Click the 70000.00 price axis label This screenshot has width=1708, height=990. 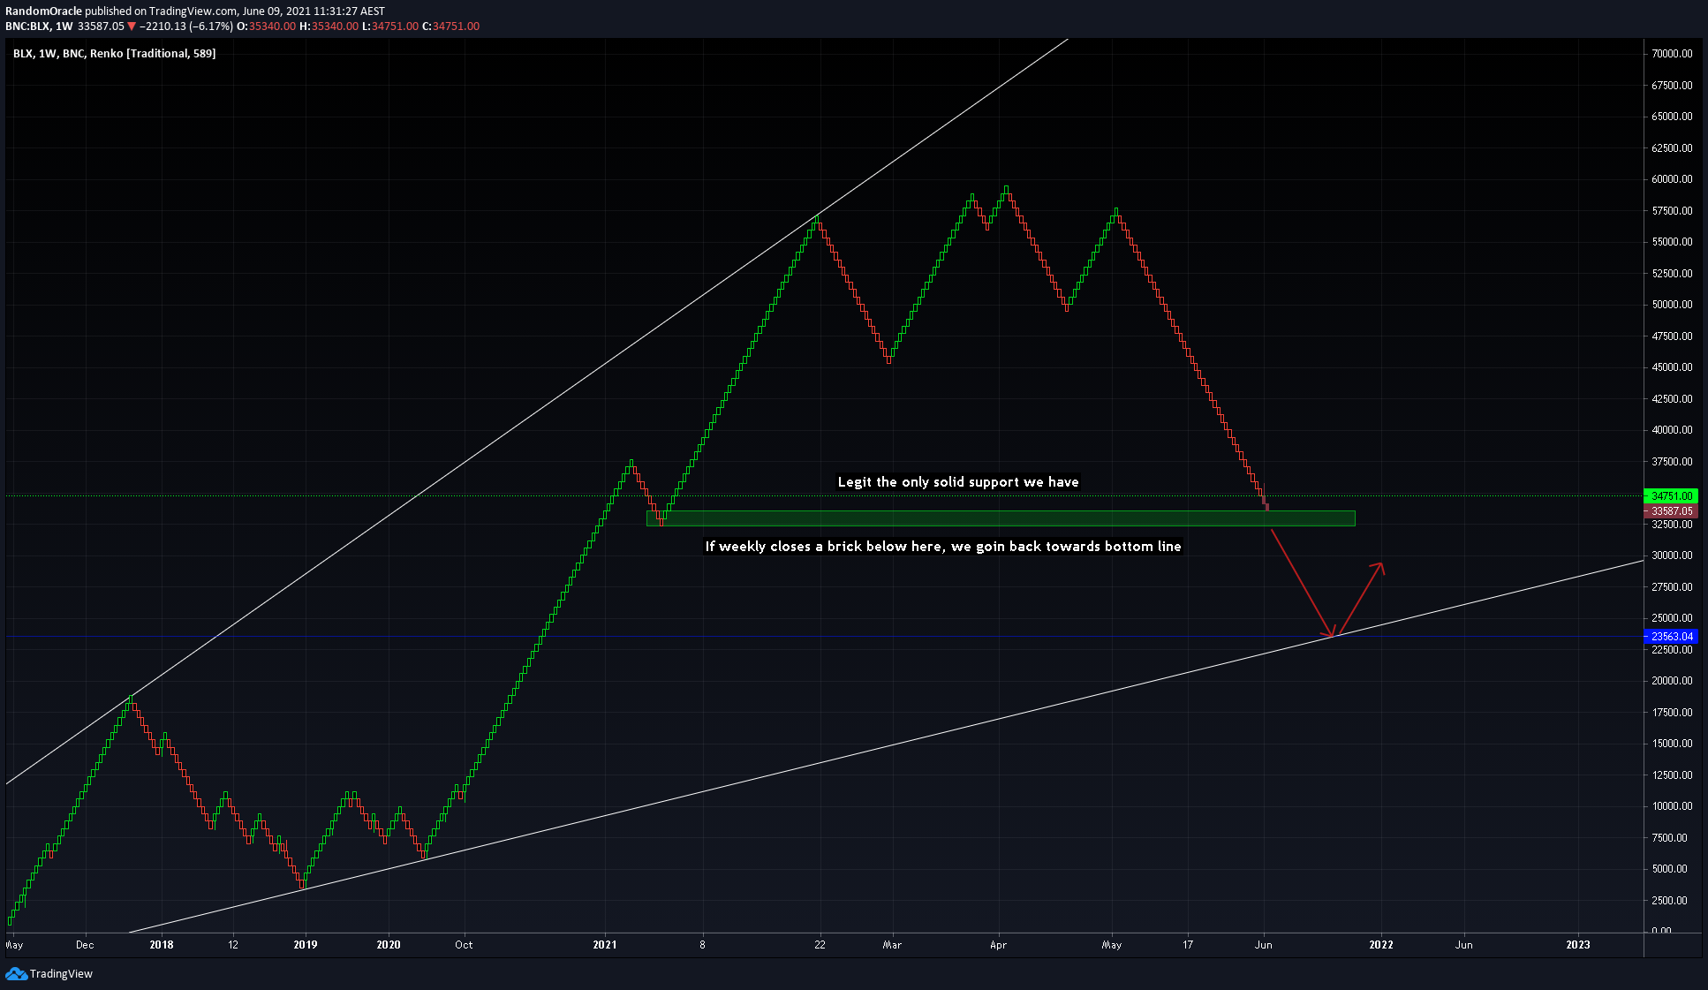[x=1672, y=54]
